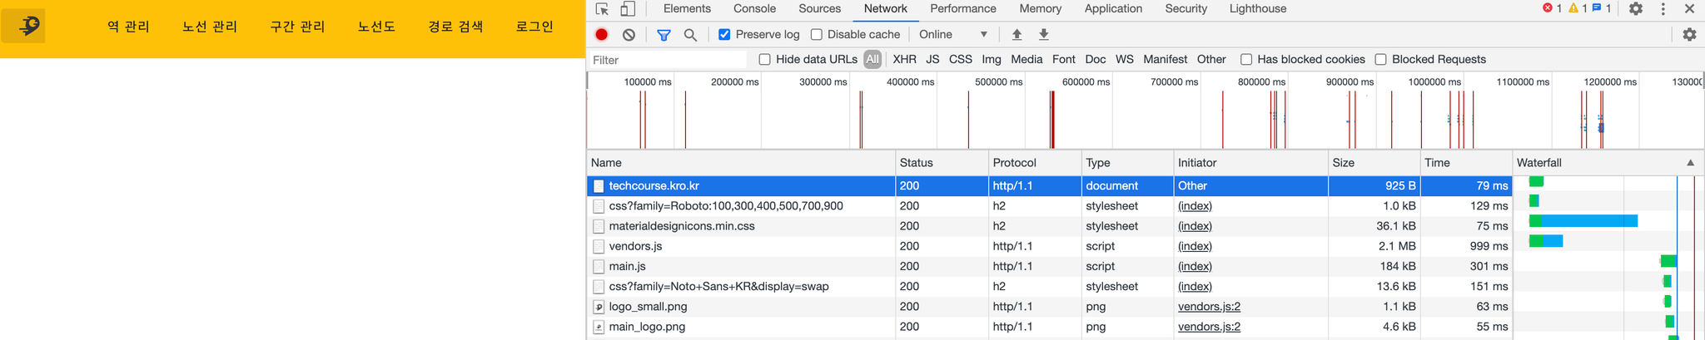Check the Hide data URLs checkbox
The image size is (1705, 340).
coord(765,60)
